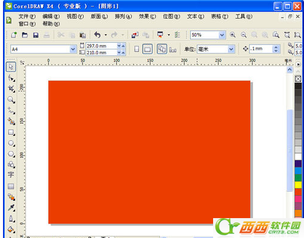Select the Interactive Blend tool
This screenshot has width=304, height=238.
(x=11, y=197)
